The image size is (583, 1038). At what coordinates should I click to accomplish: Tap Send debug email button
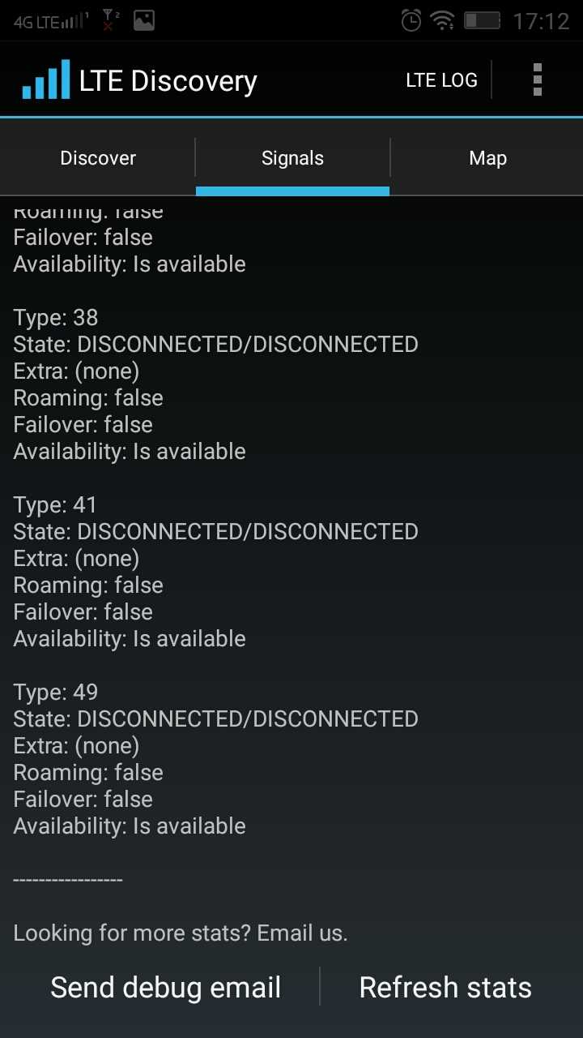tap(165, 987)
